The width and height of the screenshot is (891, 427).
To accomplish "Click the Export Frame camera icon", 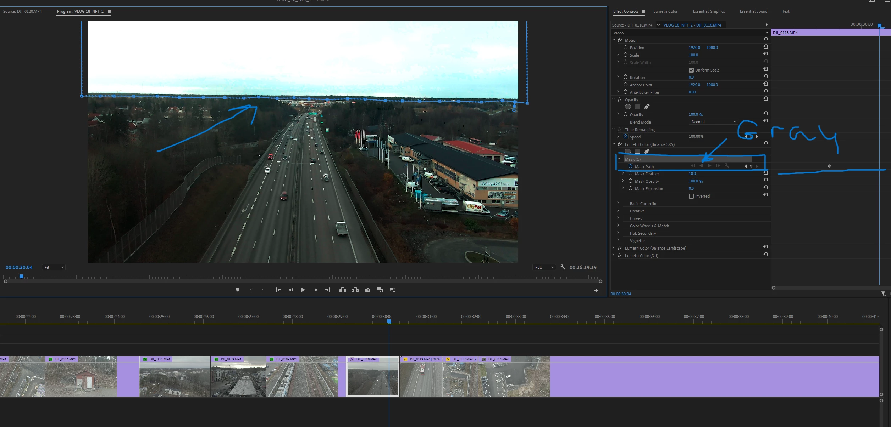I will pos(368,290).
